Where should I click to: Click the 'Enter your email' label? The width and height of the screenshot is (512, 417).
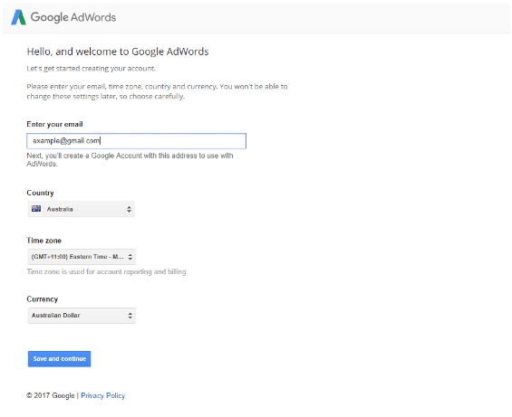[55, 124]
